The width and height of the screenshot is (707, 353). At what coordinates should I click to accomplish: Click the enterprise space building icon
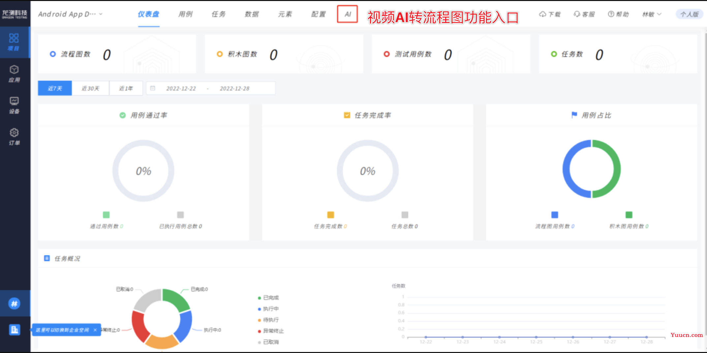(x=15, y=330)
